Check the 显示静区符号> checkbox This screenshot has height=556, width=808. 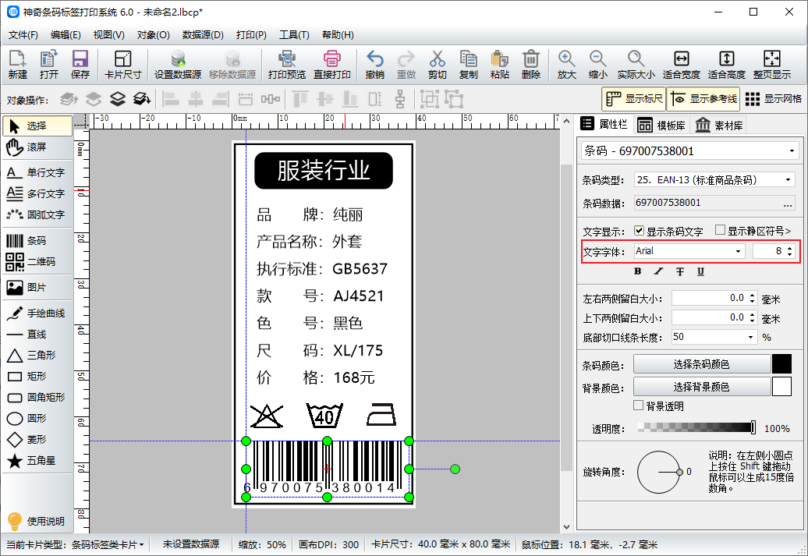pos(721,230)
